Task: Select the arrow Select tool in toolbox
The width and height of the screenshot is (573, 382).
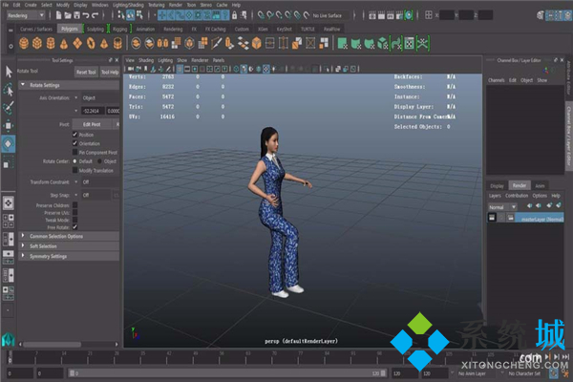Action: pyautogui.click(x=9, y=71)
